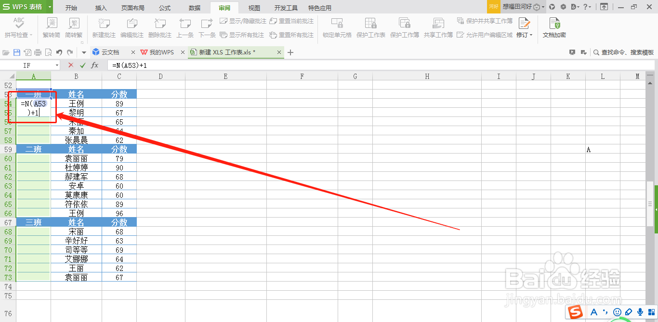Click 重置当前批注
658x322 pixels.
point(291,21)
